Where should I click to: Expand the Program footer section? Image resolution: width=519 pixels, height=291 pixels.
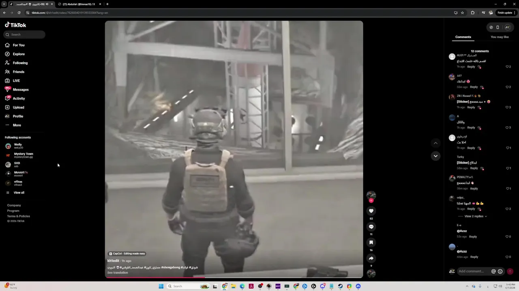13,211
